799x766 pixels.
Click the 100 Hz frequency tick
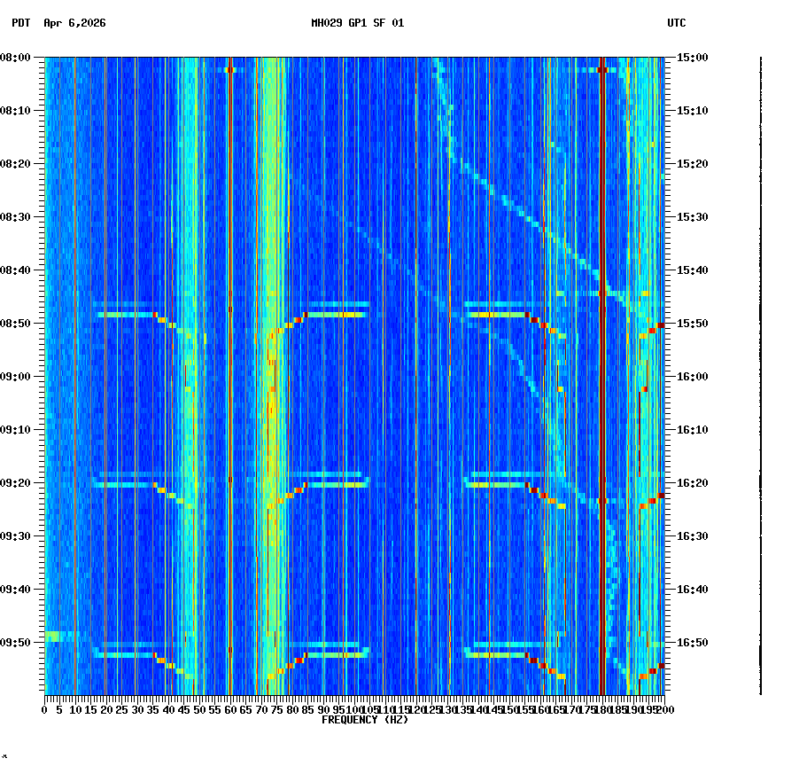355,710
